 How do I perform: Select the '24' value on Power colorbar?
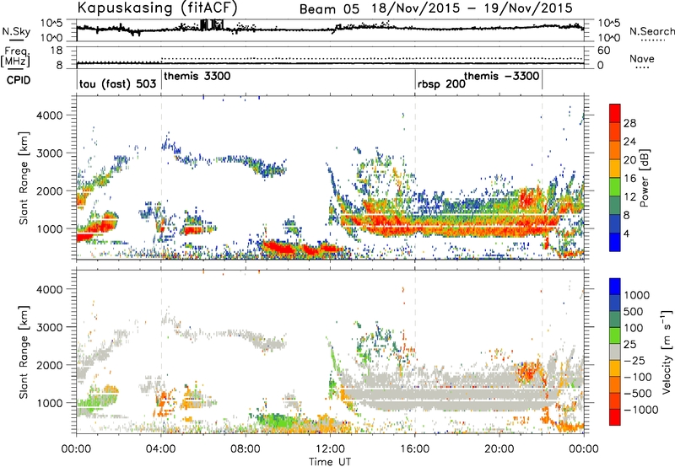pyautogui.click(x=629, y=142)
